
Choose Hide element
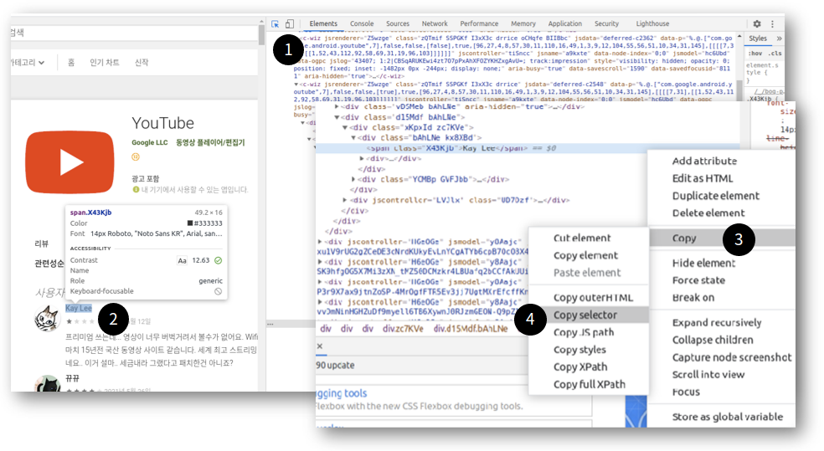click(x=703, y=263)
